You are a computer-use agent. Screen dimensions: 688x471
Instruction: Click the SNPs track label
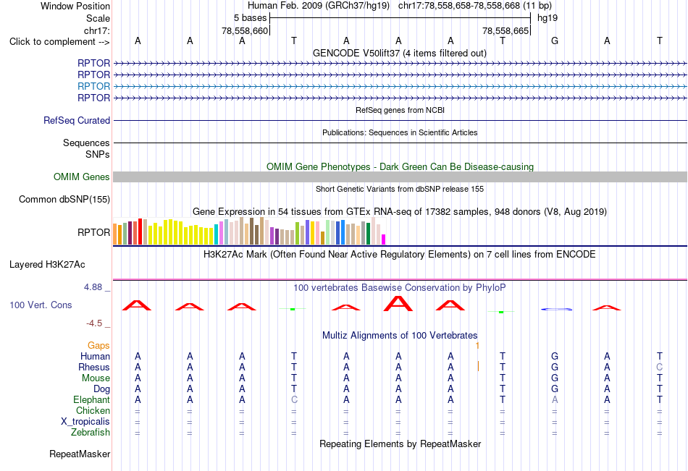coord(98,154)
